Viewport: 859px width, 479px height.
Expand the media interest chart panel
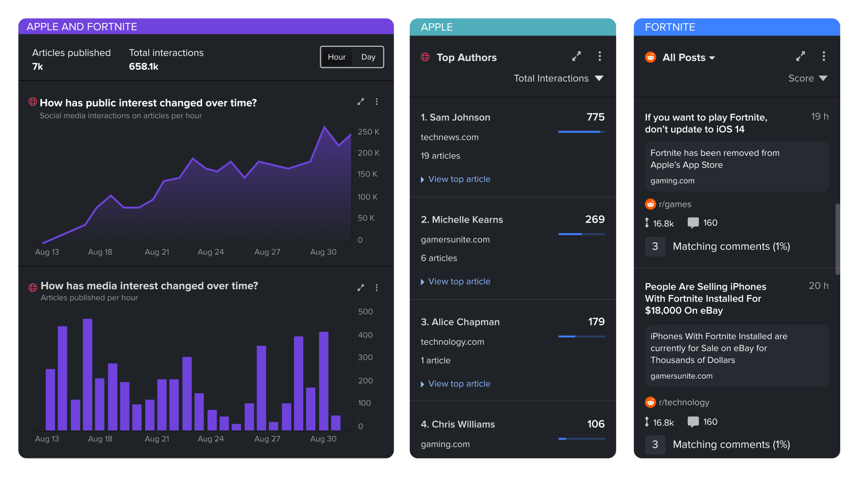[x=361, y=288]
